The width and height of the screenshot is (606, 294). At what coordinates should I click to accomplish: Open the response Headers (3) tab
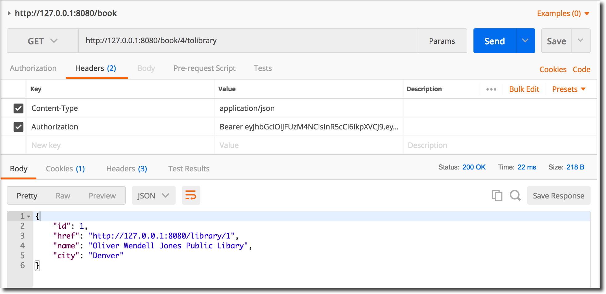click(x=127, y=169)
